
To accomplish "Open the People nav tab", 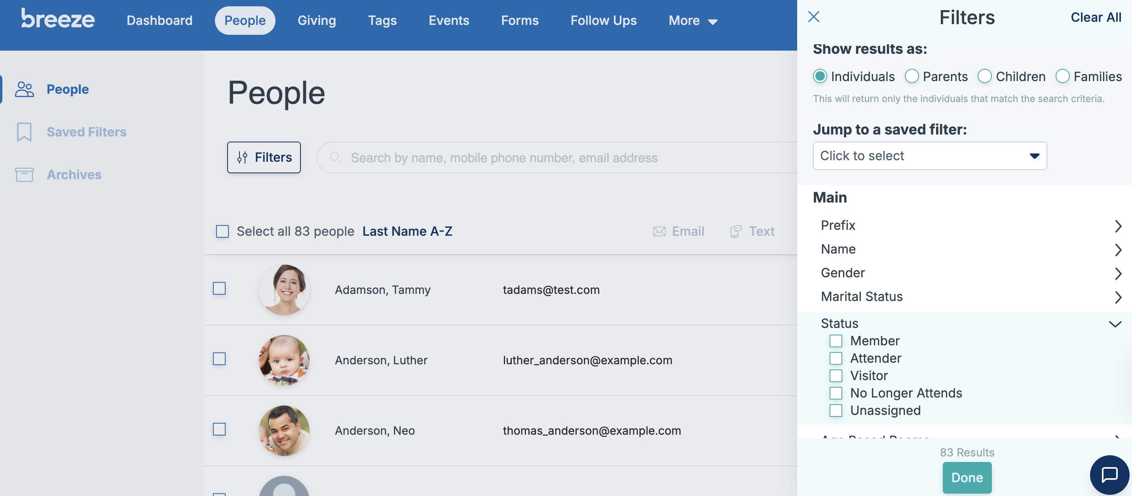I will 245,20.
